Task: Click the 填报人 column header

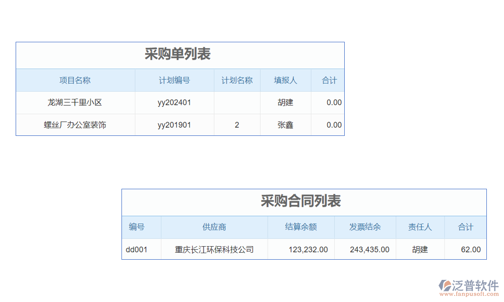Action: coord(285,80)
